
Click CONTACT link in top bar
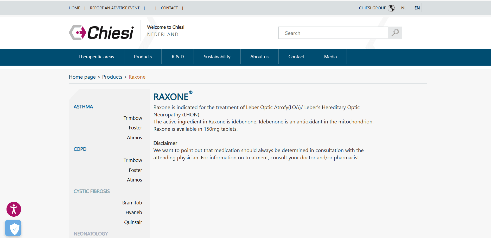(169, 8)
